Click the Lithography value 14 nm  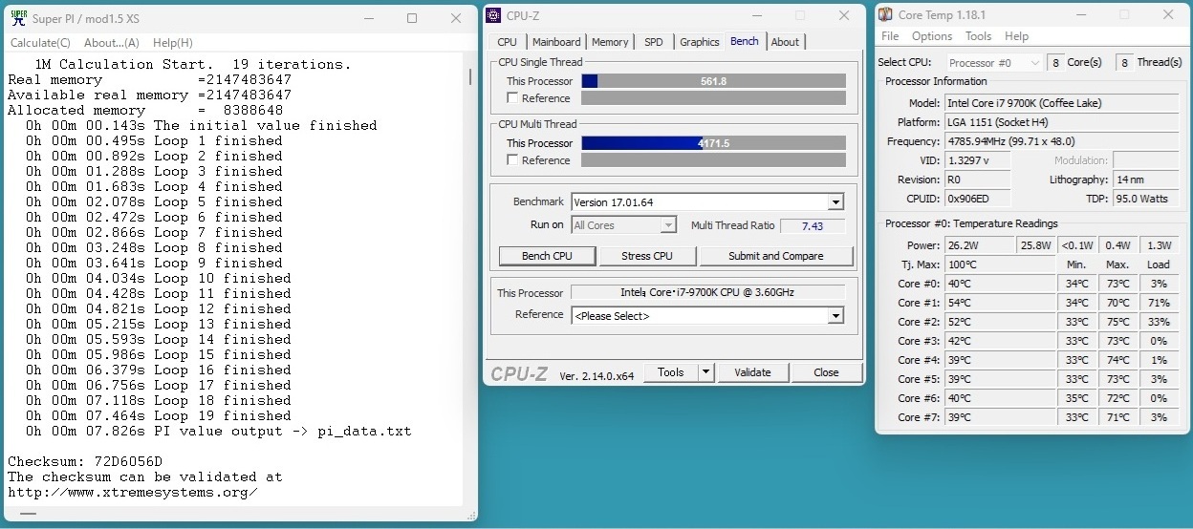click(x=1145, y=180)
